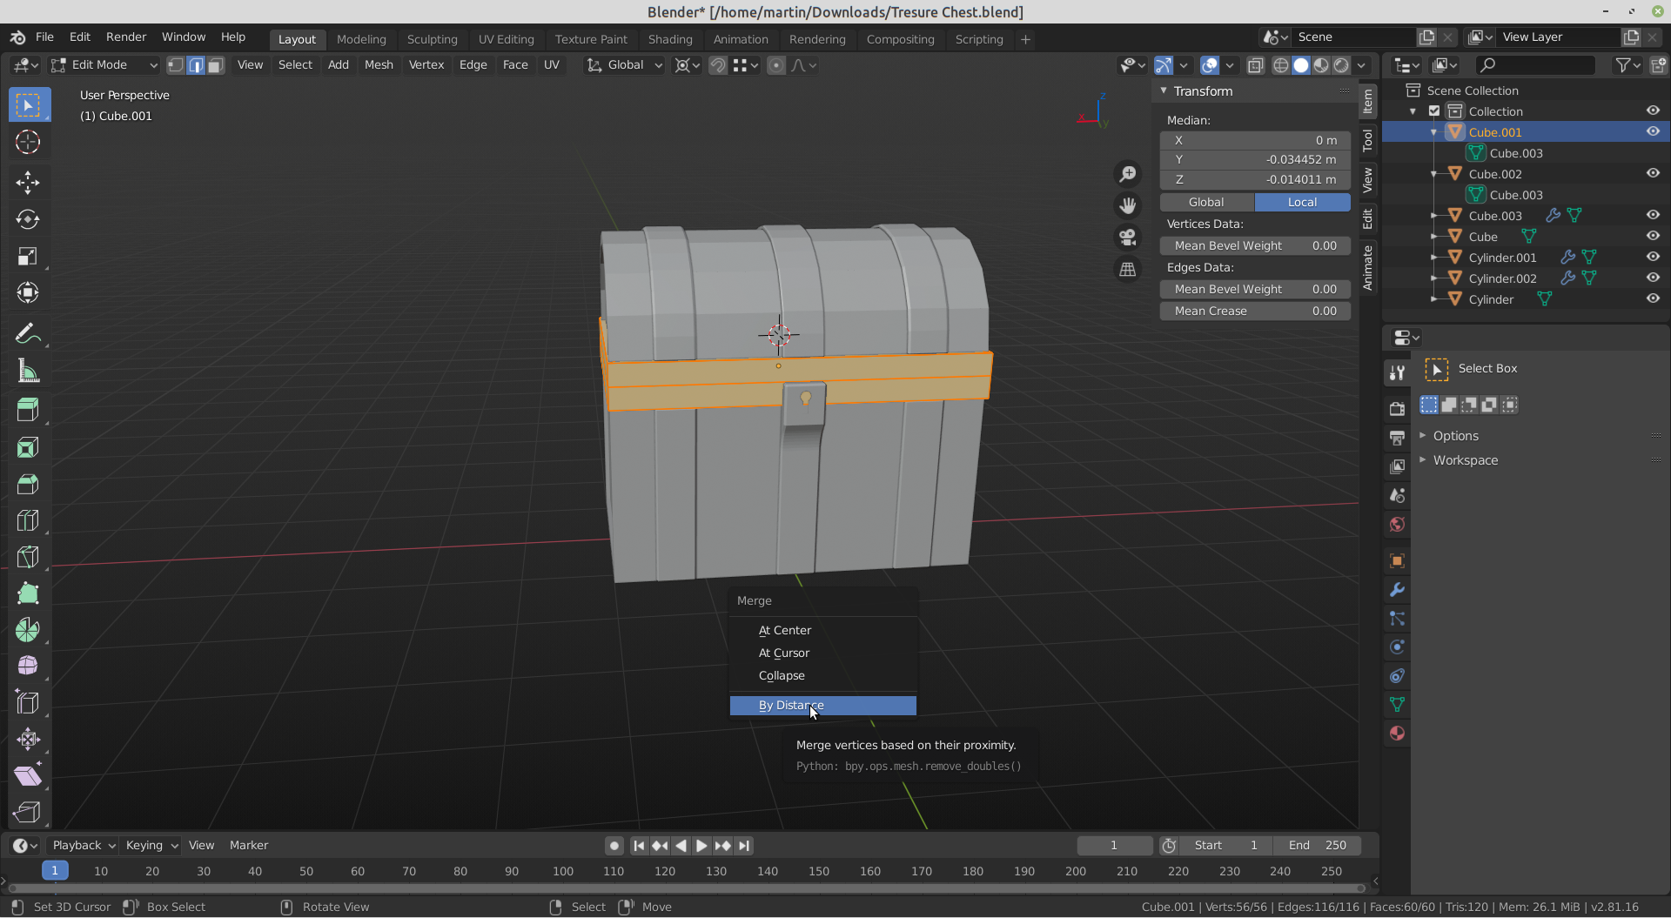
Task: Click the Cursor tool icon
Action: tap(28, 142)
